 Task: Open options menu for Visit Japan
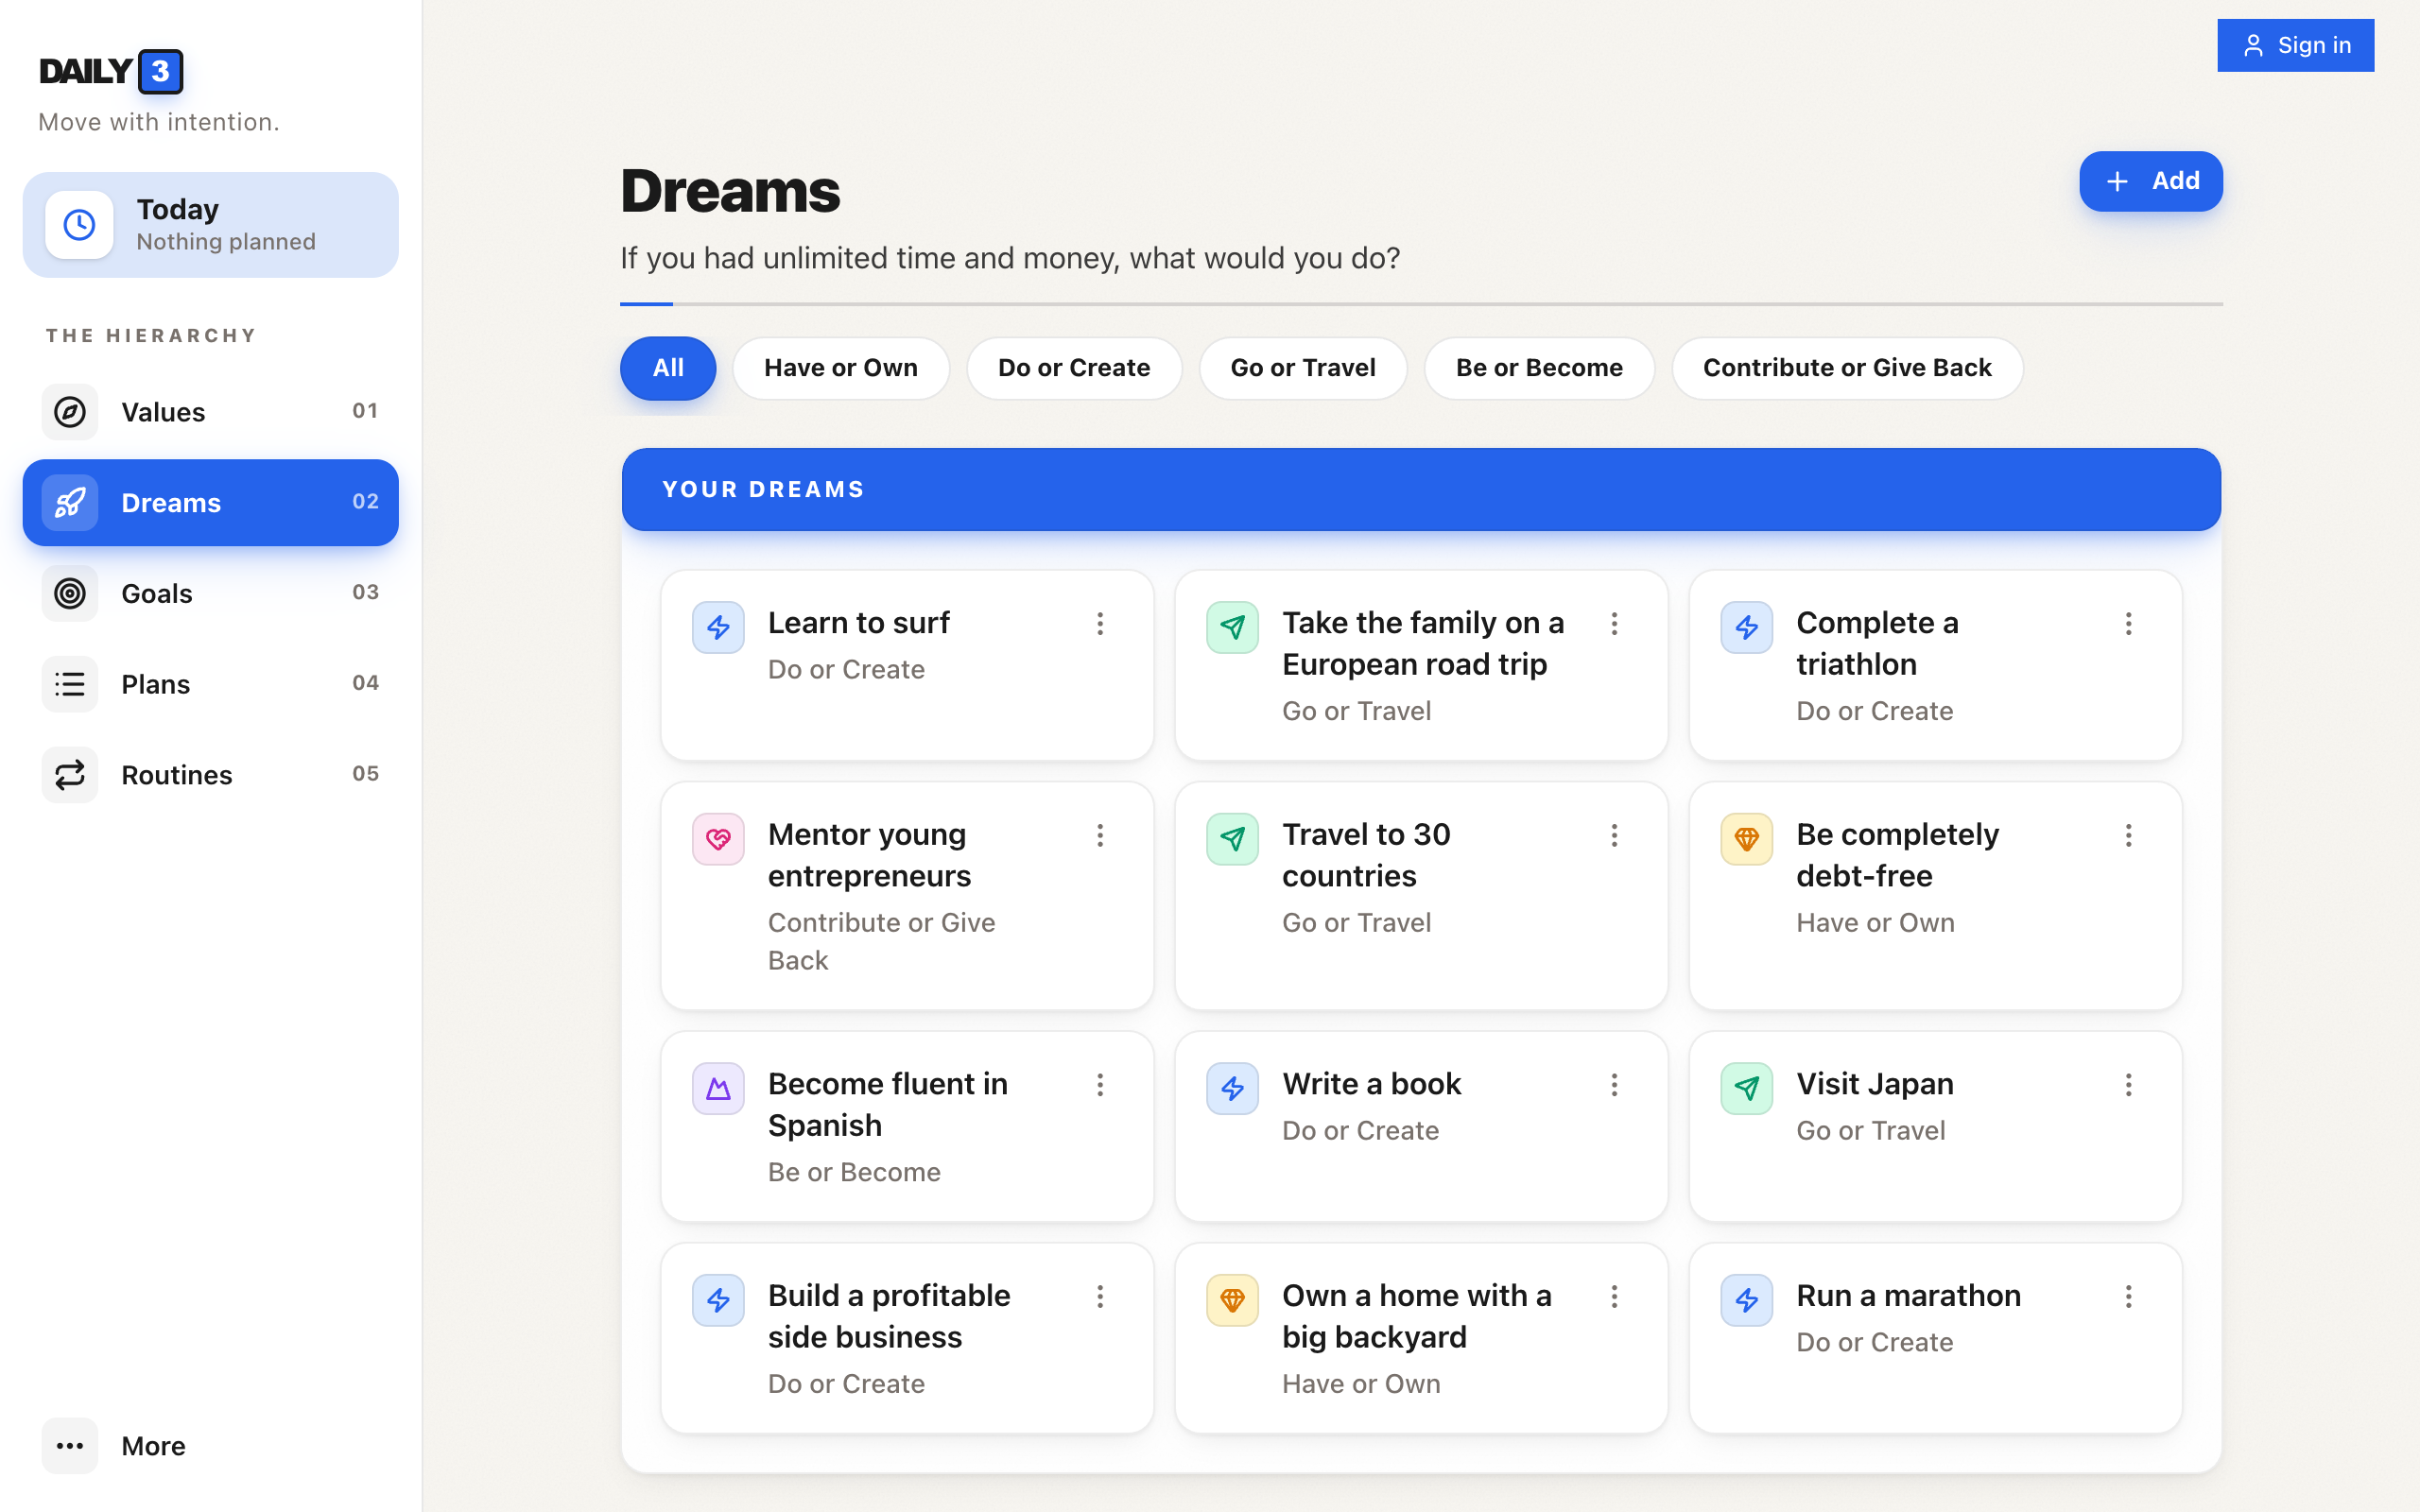[2128, 1085]
